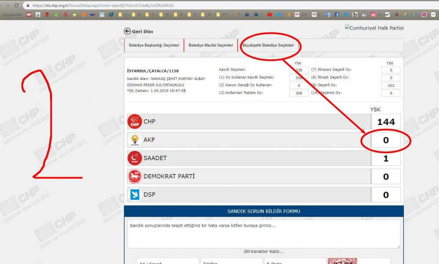Open the Facebook bookmark icon
This screenshot has height=264, width=439.
(337, 14)
